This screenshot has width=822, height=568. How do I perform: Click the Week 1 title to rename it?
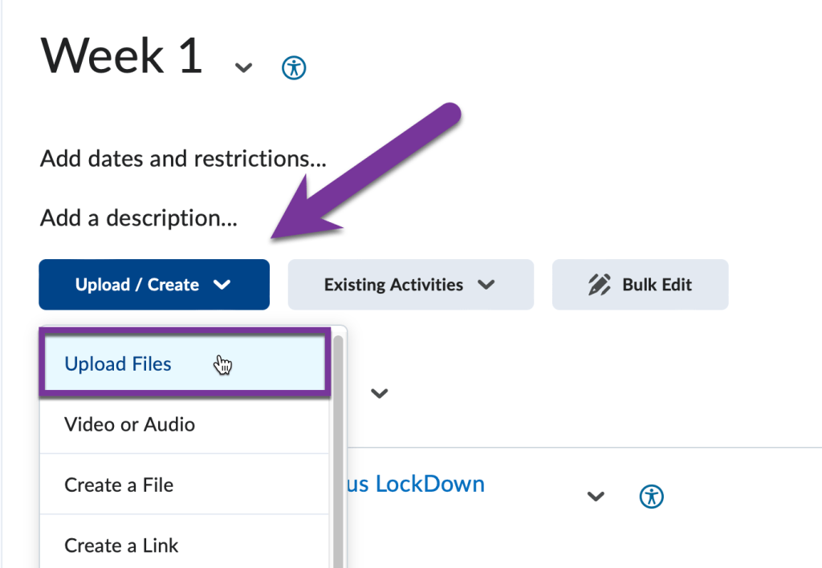coord(120,55)
